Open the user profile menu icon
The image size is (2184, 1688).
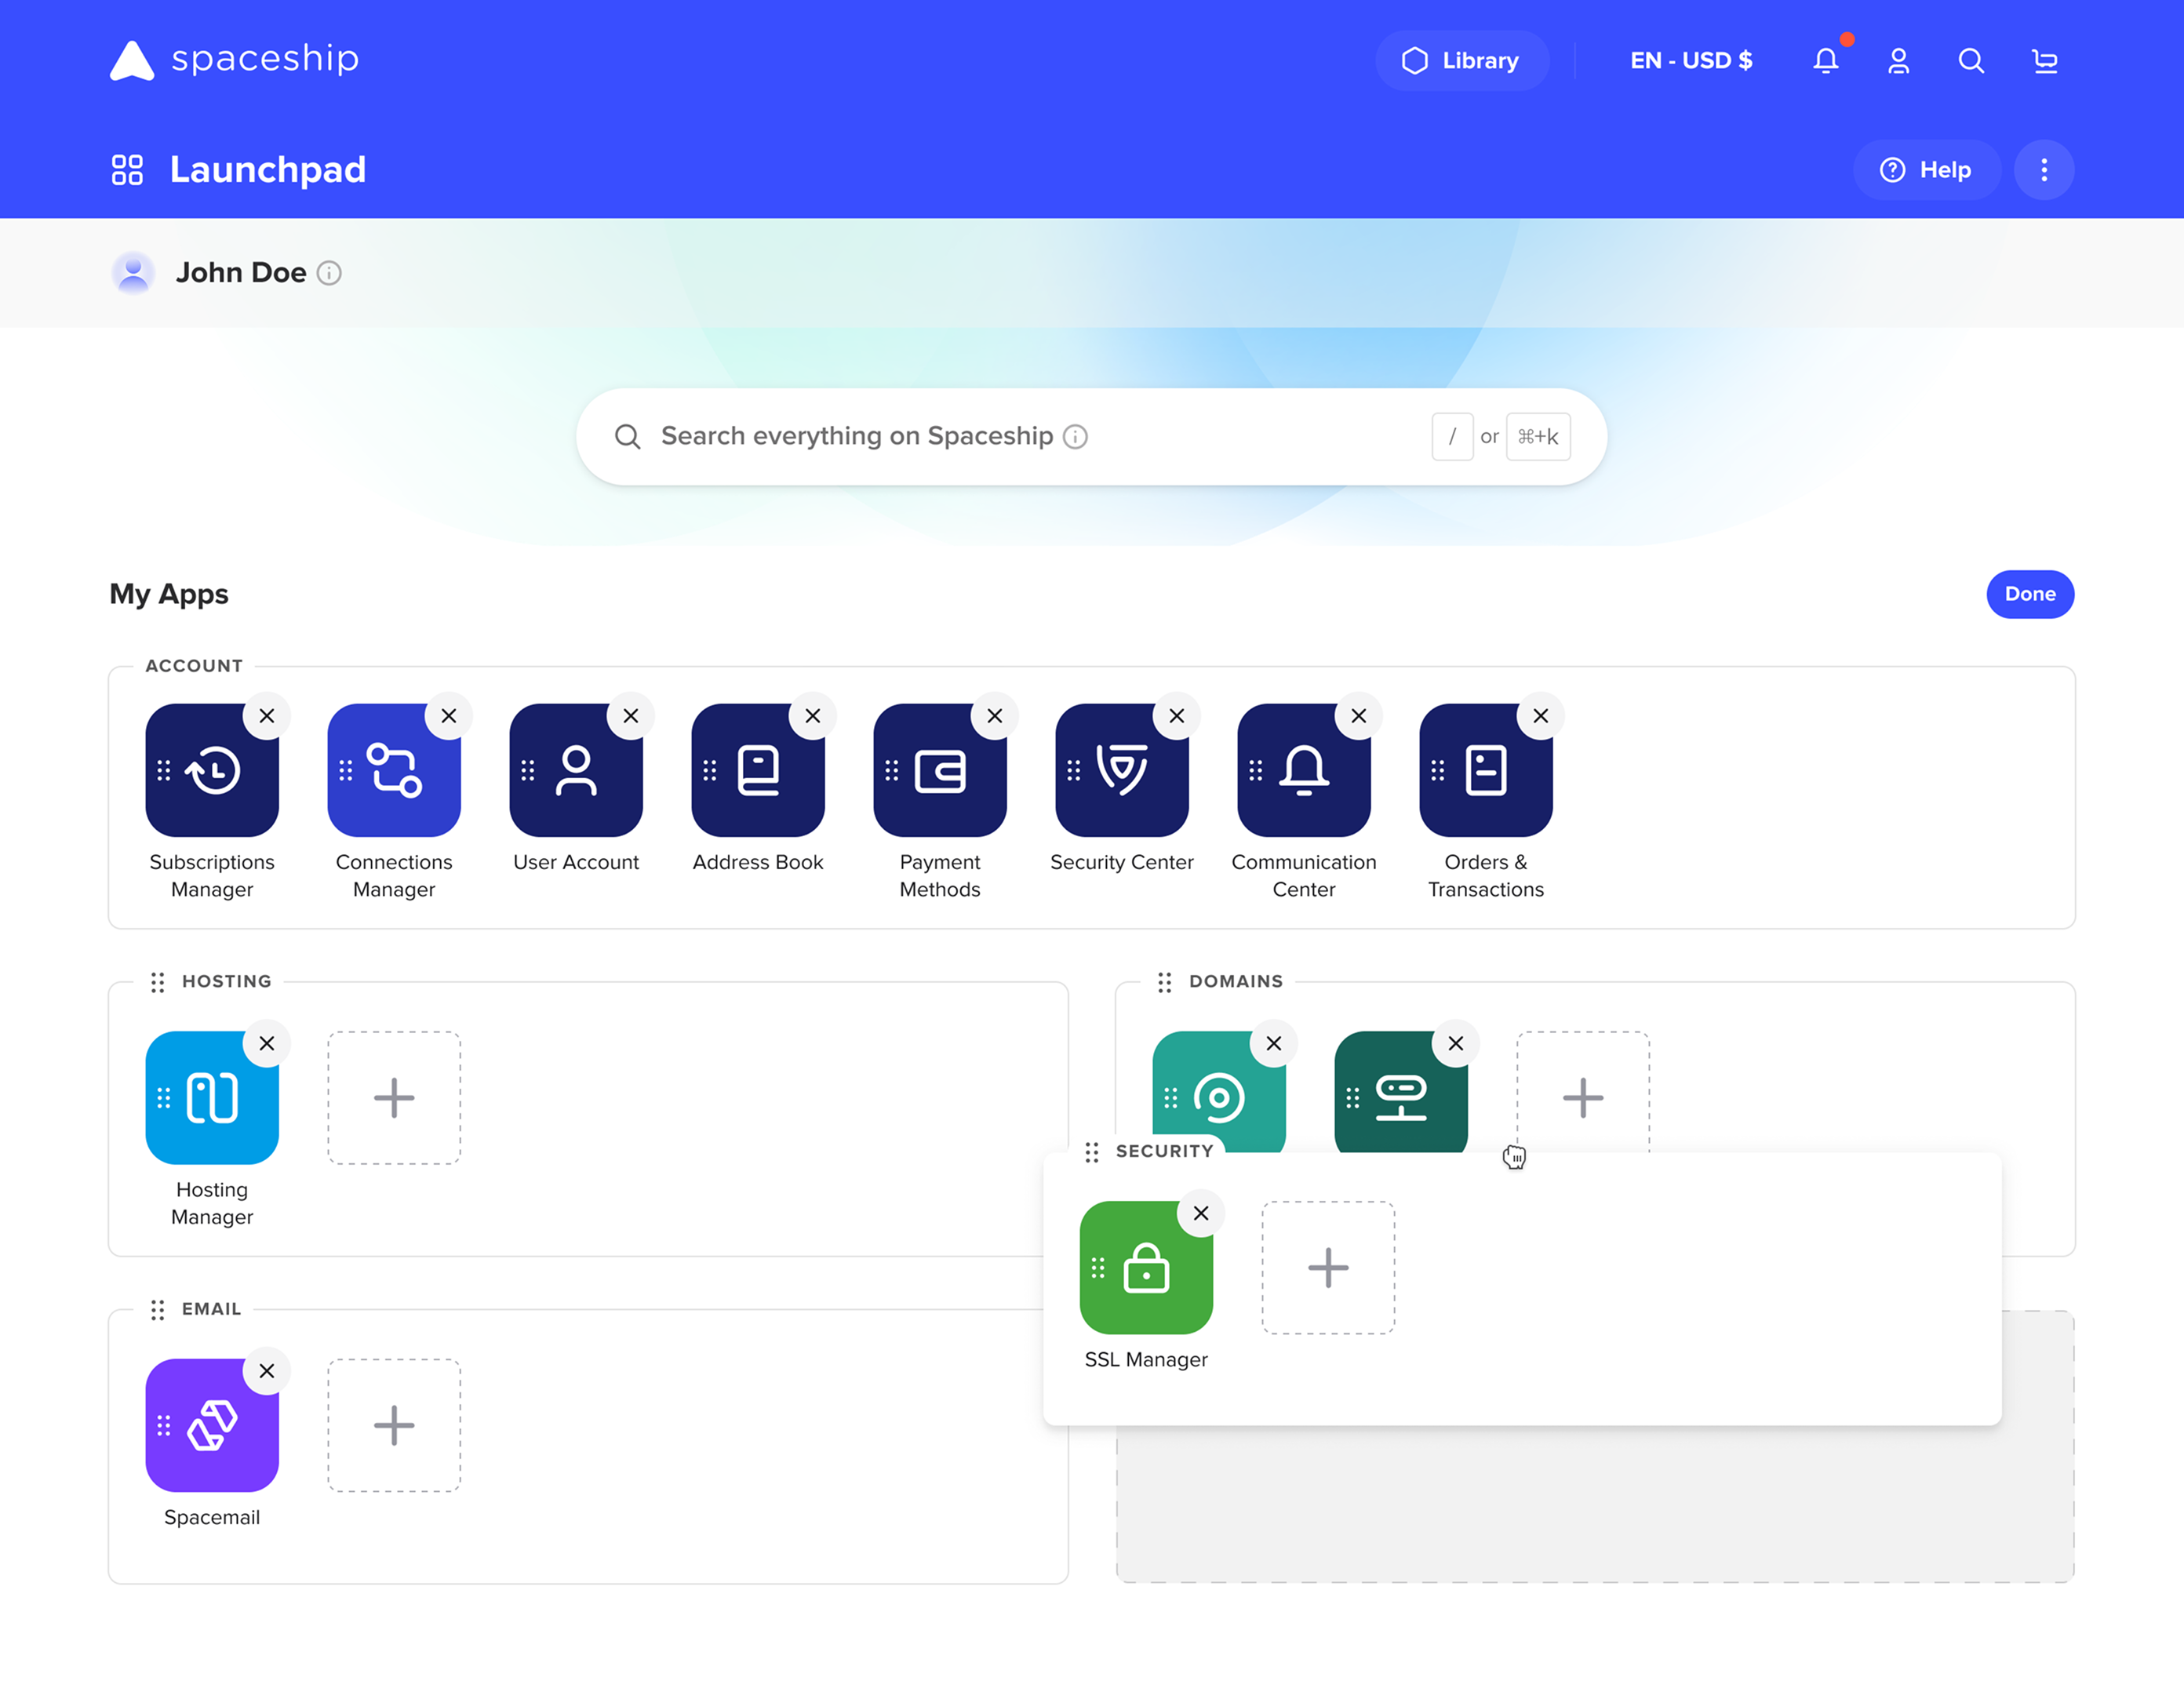tap(1898, 61)
